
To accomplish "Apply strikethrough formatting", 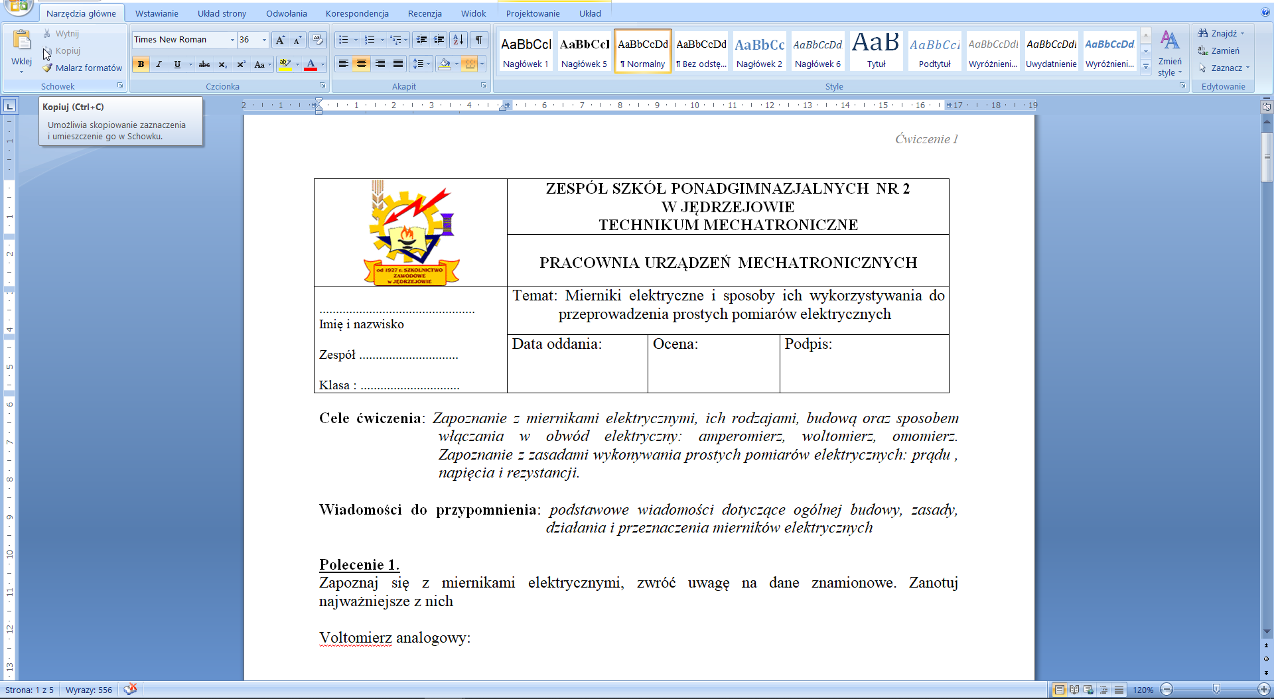I will pos(204,64).
